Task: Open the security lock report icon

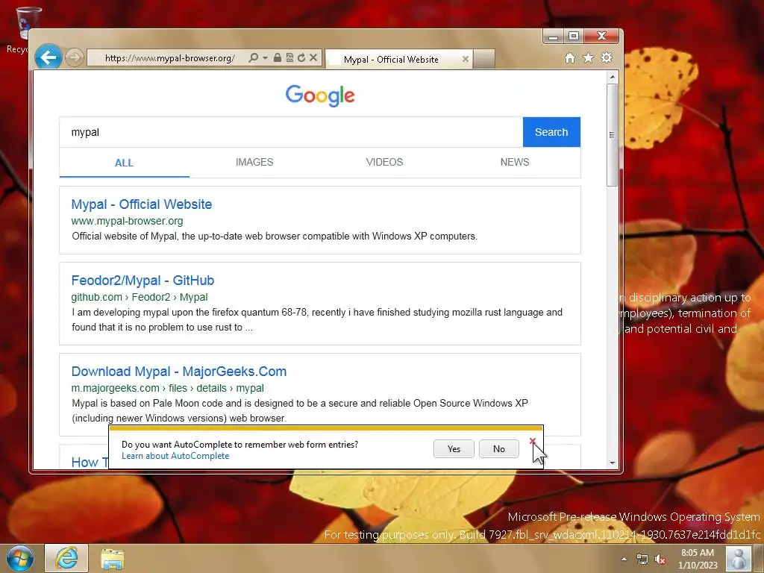Action: (278, 58)
